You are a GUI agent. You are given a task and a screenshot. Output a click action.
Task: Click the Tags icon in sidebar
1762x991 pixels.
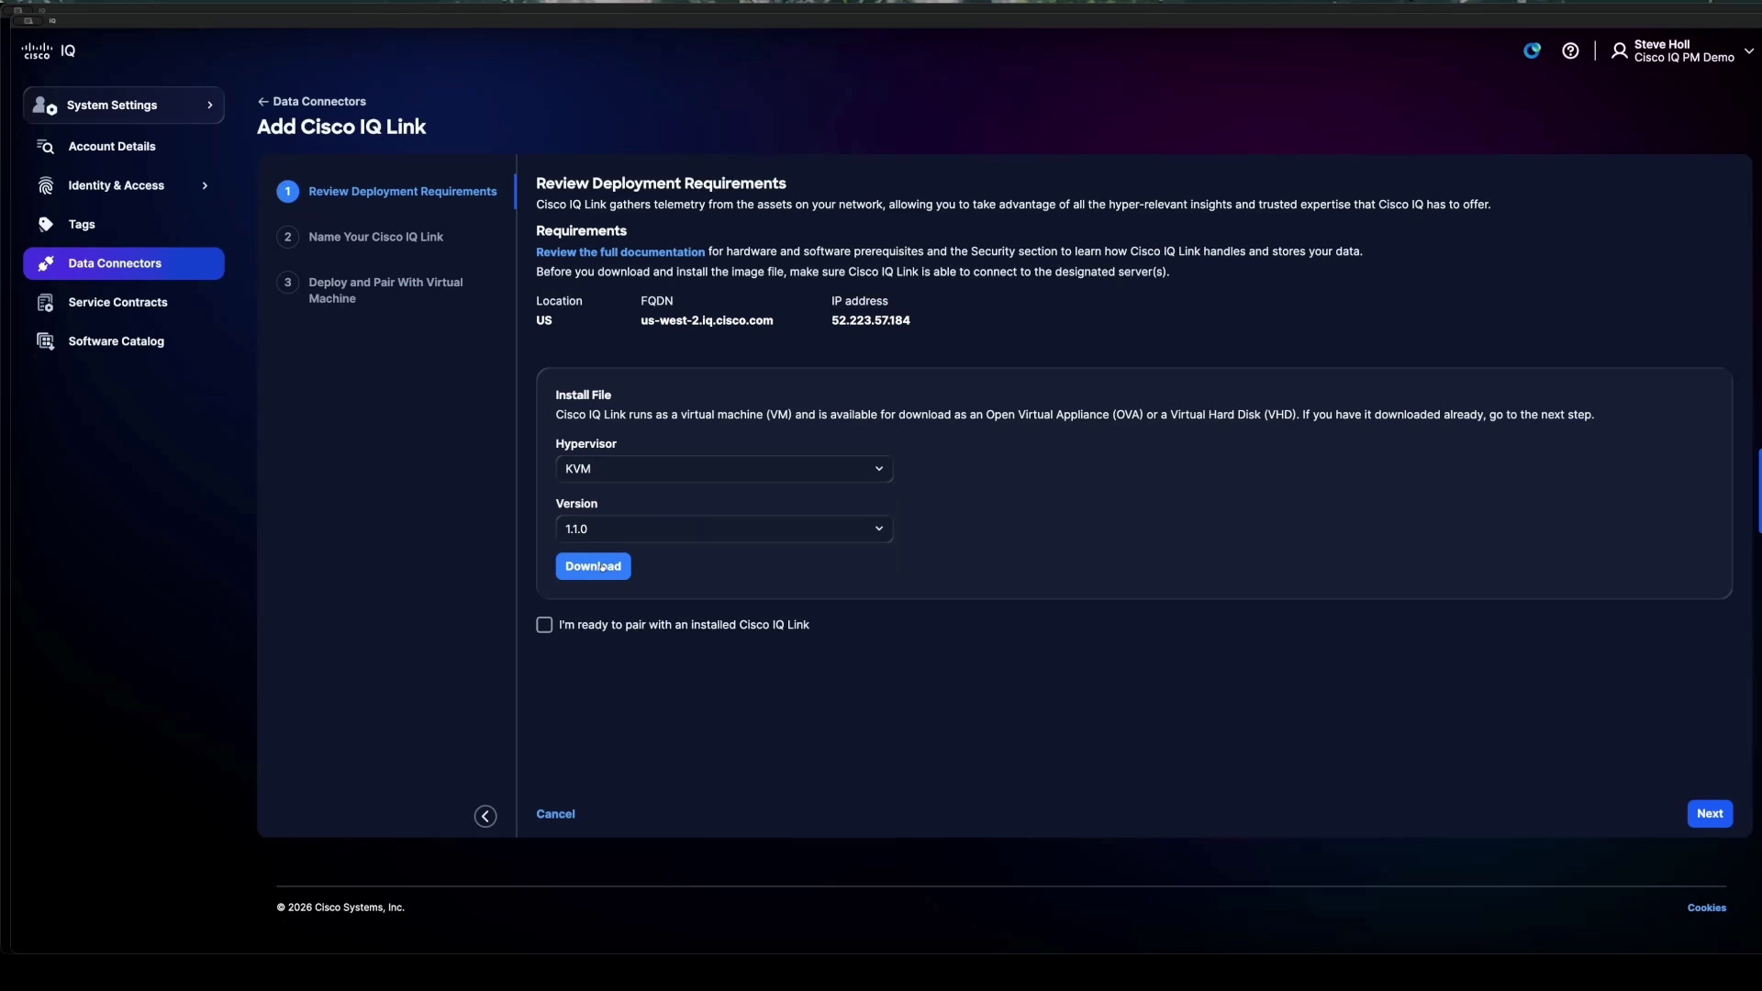(45, 225)
